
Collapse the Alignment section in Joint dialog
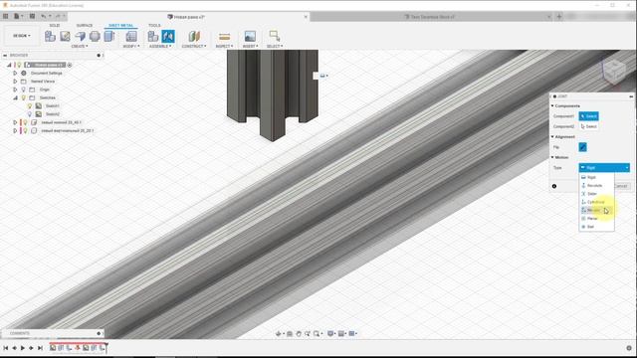click(552, 137)
